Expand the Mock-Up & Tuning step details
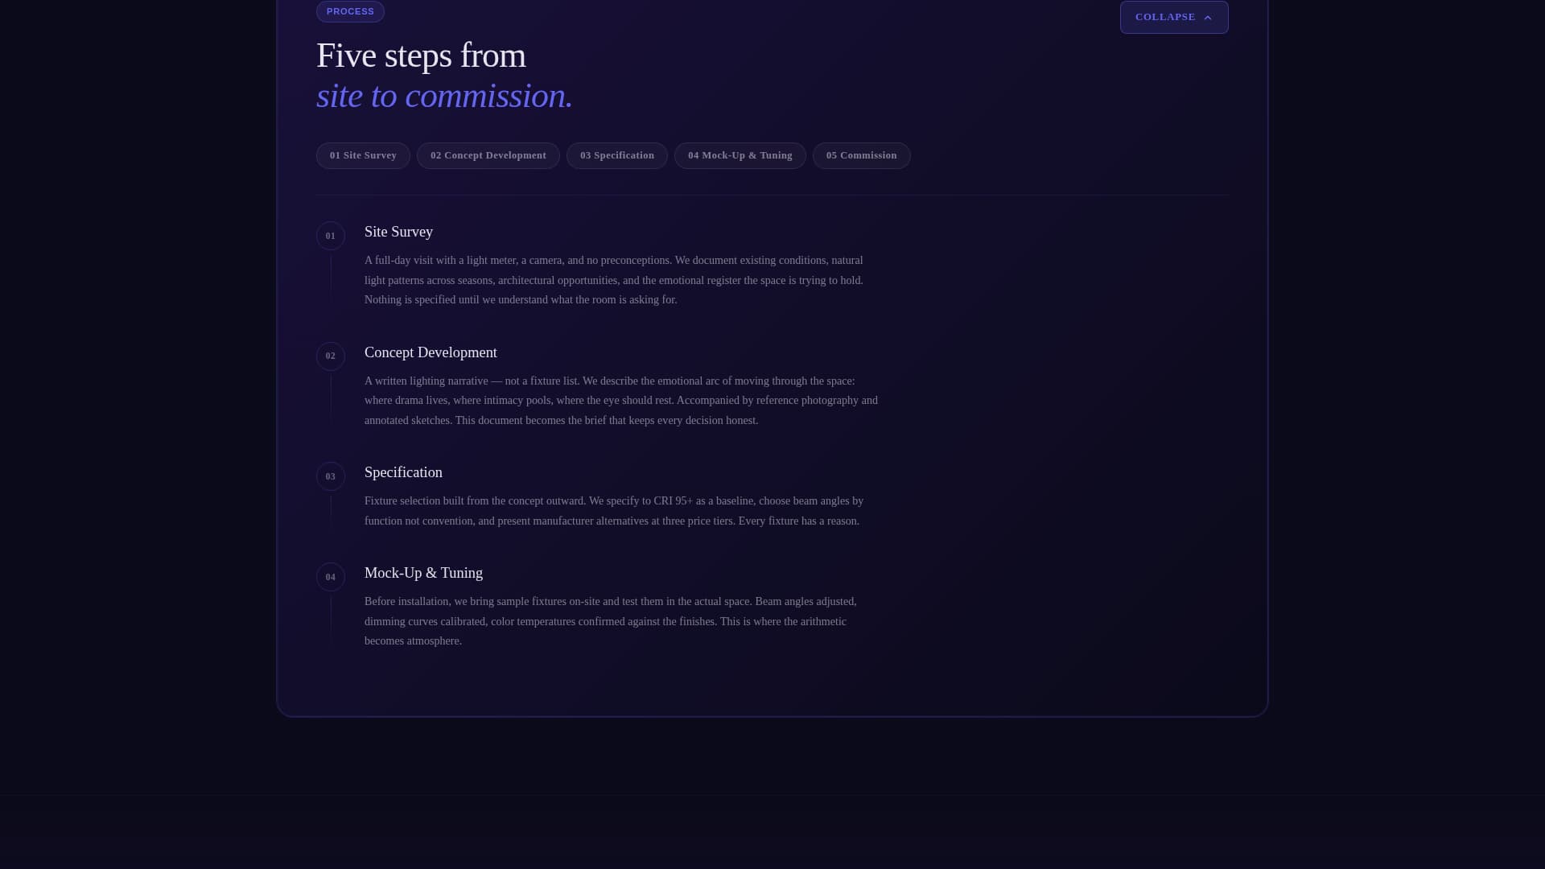 coord(423,573)
